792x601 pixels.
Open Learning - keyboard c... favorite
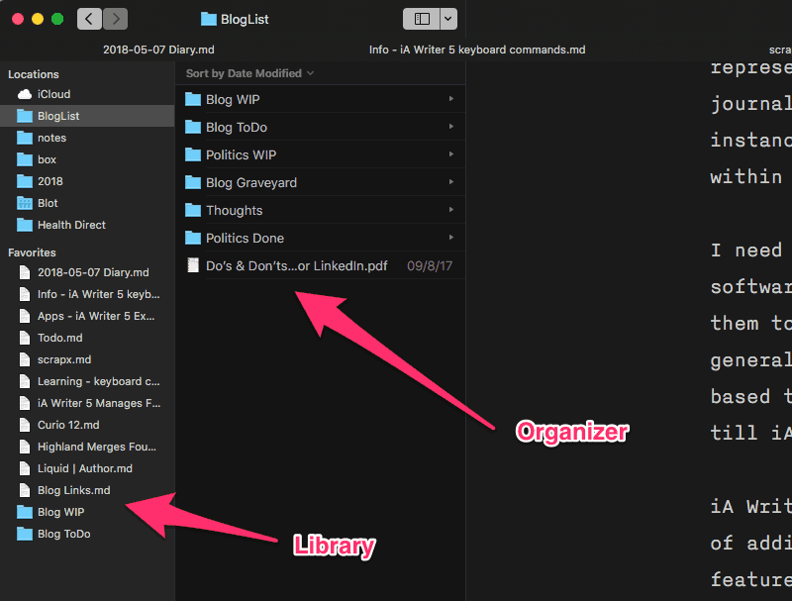point(87,381)
